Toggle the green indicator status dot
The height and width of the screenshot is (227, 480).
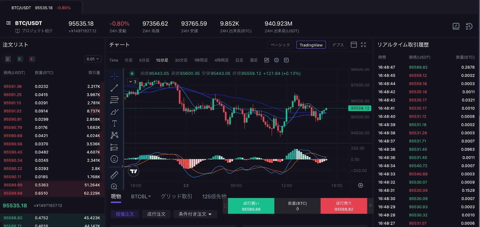tap(132, 73)
